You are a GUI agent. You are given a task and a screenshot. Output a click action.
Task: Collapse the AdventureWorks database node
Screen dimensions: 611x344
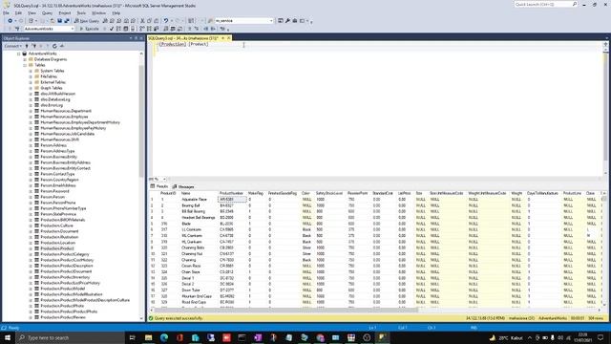(x=18, y=54)
